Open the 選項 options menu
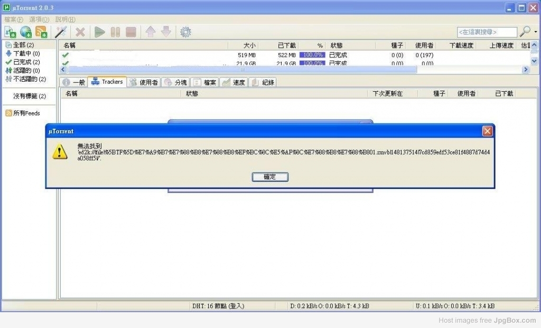The width and height of the screenshot is (541, 328). (39, 20)
